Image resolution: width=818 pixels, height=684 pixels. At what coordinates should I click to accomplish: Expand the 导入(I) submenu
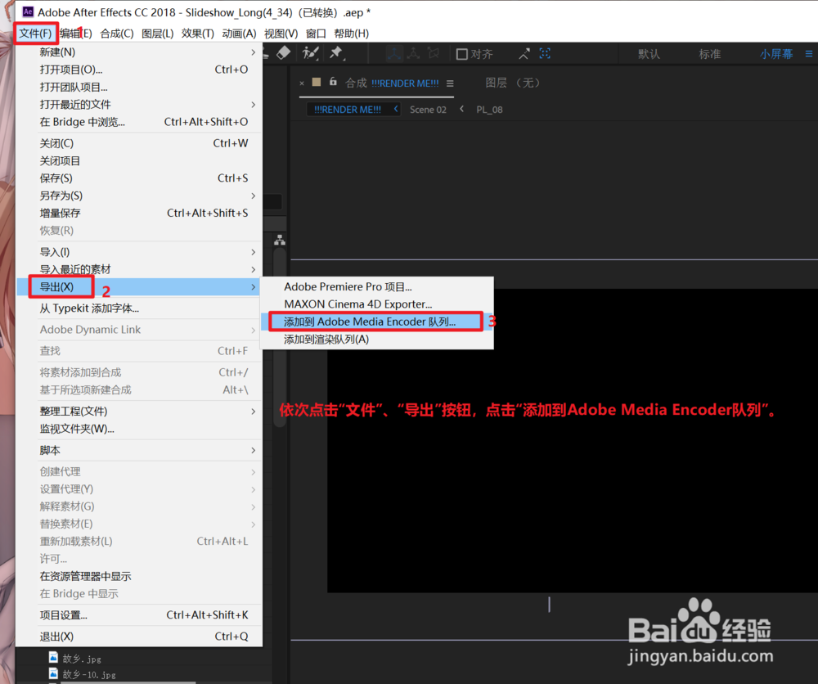click(139, 252)
